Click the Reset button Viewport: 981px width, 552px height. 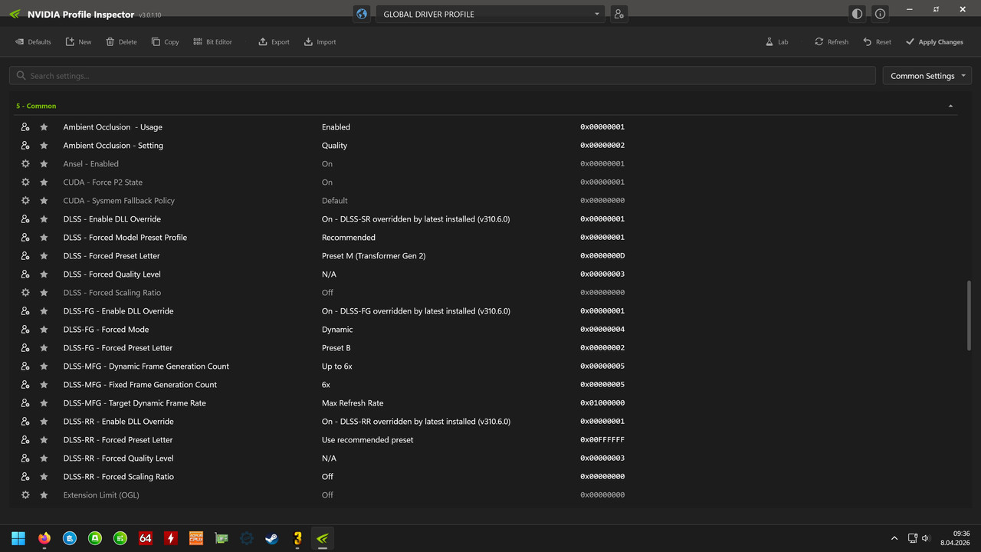(x=878, y=42)
